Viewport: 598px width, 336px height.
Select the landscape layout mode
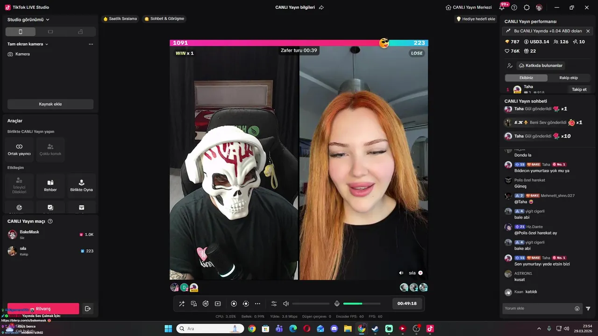pyautogui.click(x=50, y=32)
